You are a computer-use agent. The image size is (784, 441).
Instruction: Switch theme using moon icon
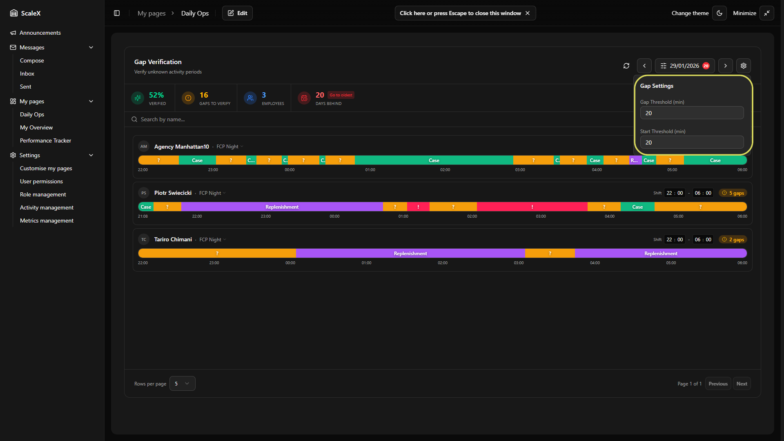[x=719, y=13]
